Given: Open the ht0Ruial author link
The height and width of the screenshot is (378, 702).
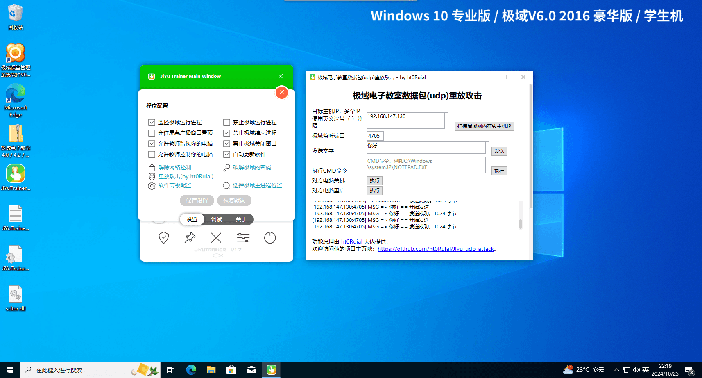Looking at the screenshot, I should (x=351, y=241).
